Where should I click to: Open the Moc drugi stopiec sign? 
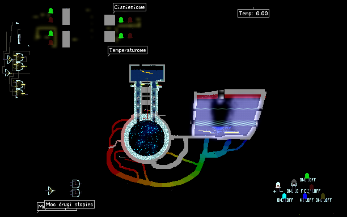[70, 204]
